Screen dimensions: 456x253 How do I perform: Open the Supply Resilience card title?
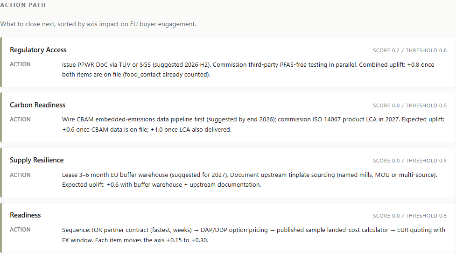click(x=37, y=160)
